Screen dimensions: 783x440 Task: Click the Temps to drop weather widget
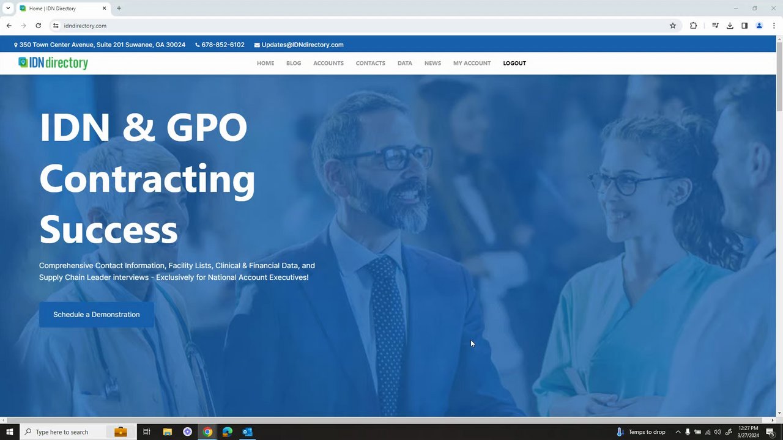(x=640, y=432)
